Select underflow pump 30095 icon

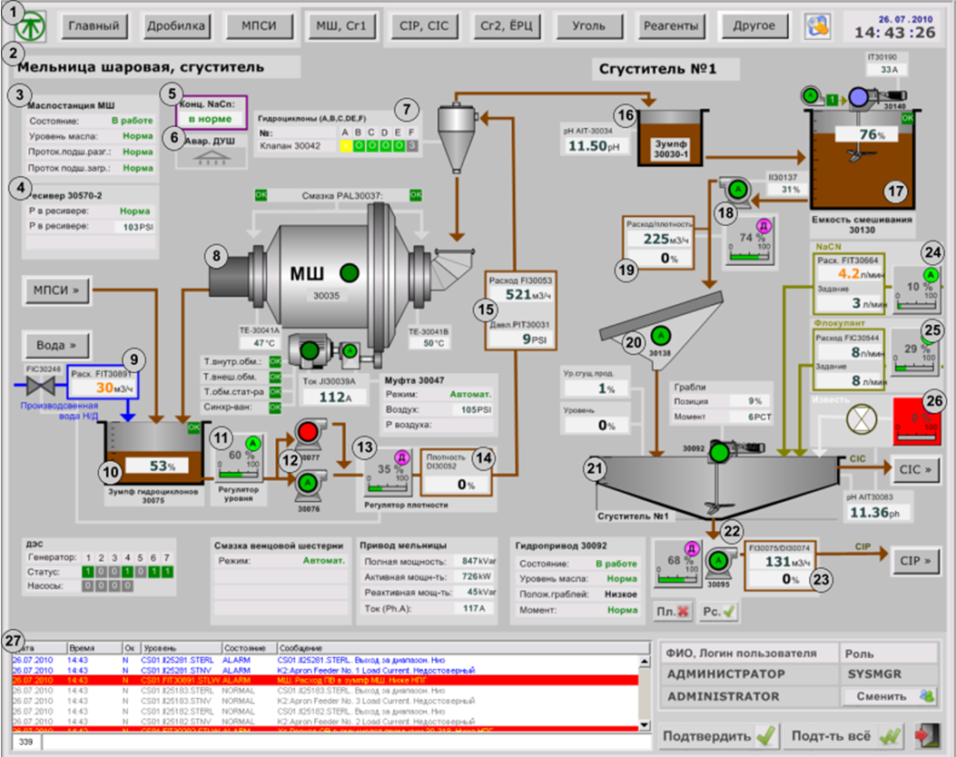718,561
